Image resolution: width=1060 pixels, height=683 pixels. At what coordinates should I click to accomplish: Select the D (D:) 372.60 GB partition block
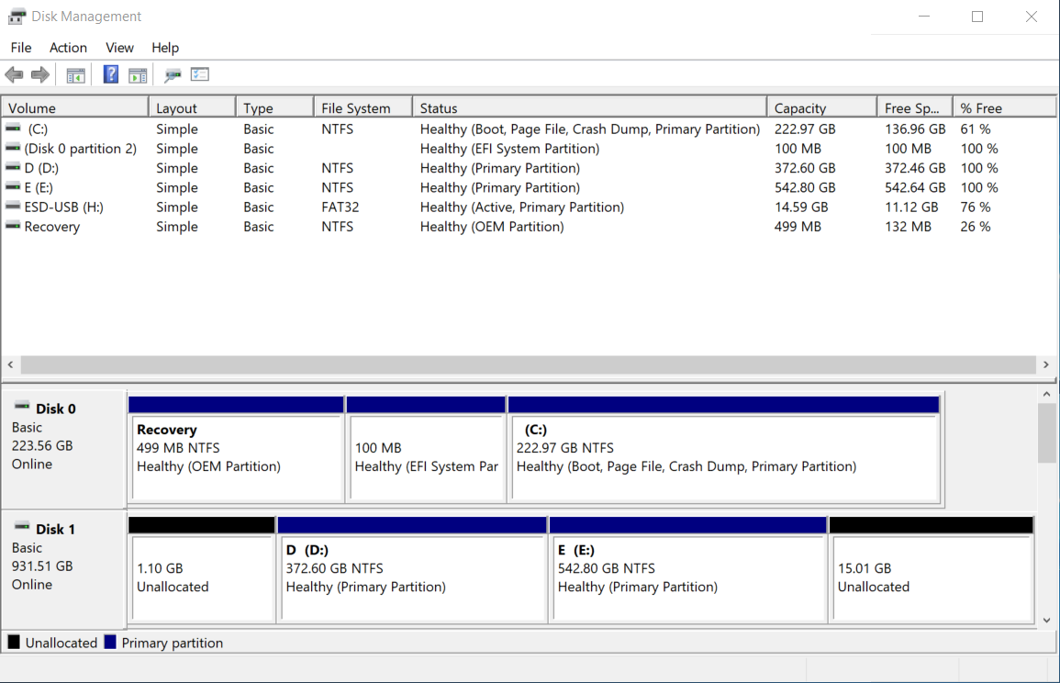(x=412, y=570)
